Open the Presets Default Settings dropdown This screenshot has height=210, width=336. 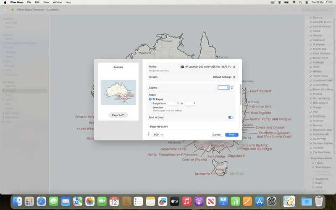(224, 77)
